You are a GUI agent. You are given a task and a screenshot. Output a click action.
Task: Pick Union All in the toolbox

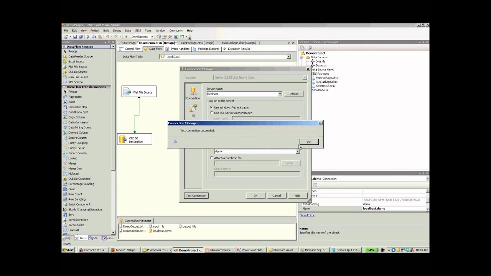point(74,230)
